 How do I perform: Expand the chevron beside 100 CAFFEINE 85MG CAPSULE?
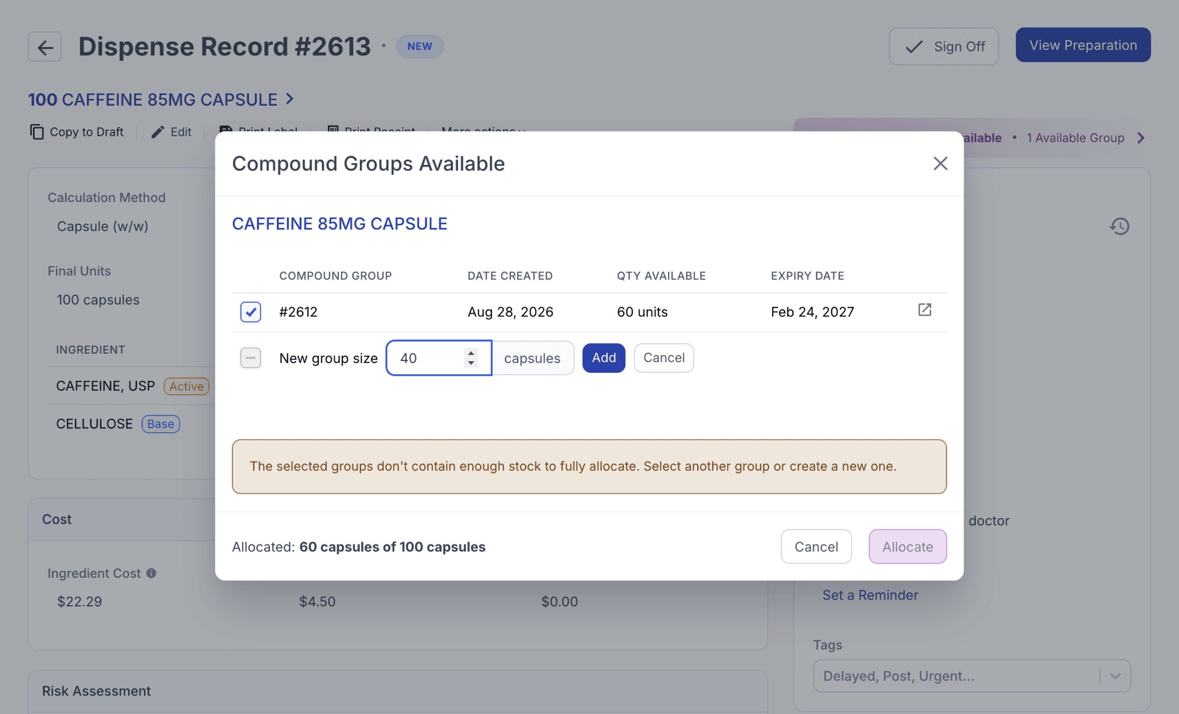point(290,99)
